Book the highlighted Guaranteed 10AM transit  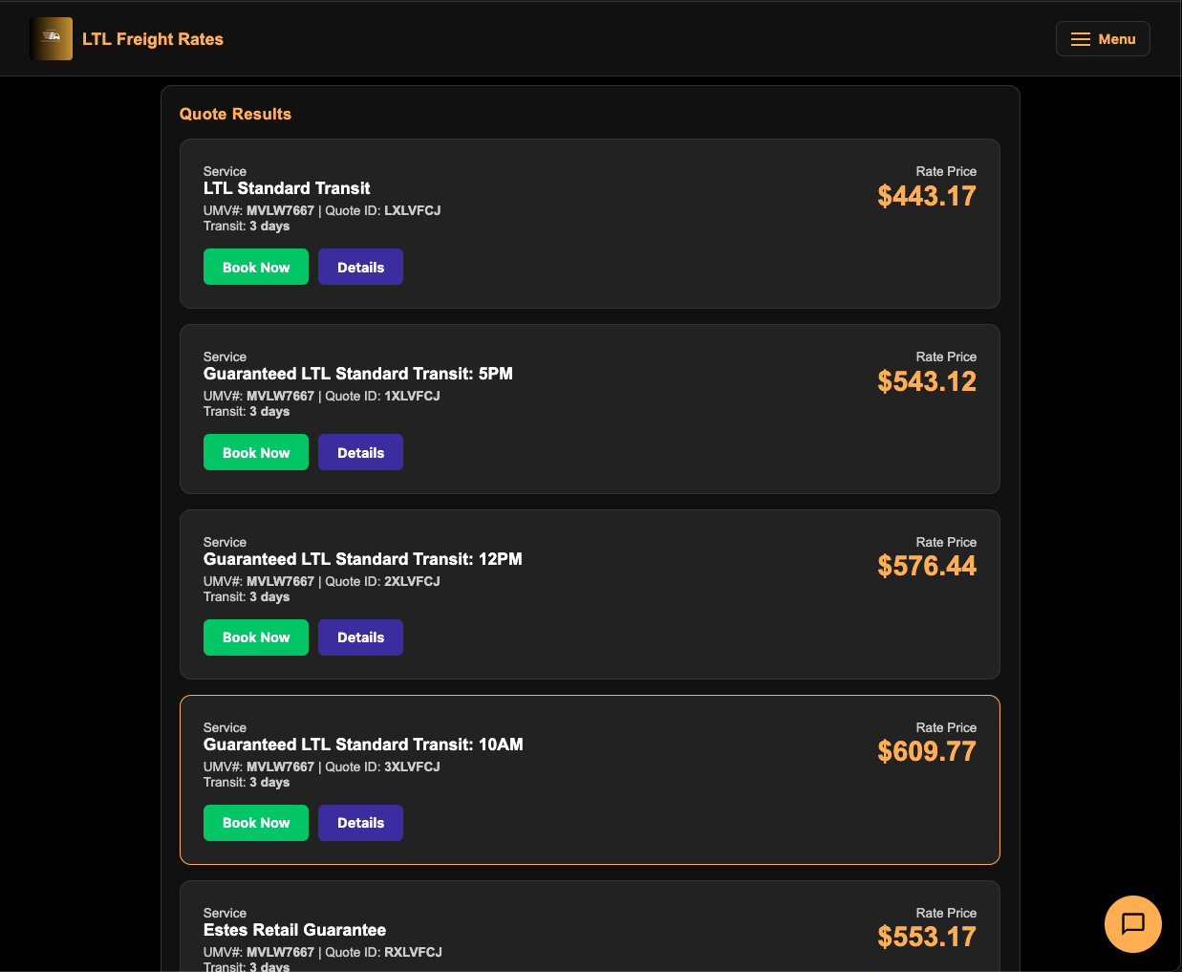[255, 823]
